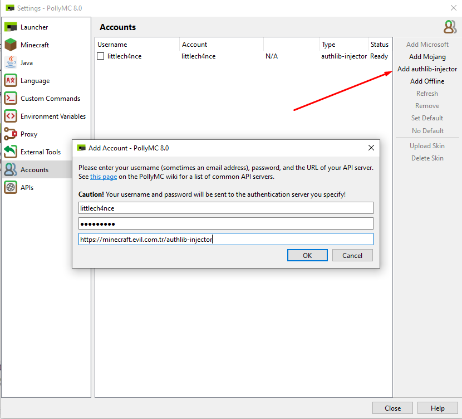Focus the password input field
The image size is (462, 419).
coord(225,223)
